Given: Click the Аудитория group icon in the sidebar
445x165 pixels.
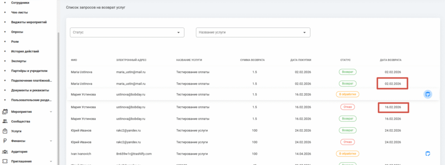Looking at the screenshot, I should point(5,152).
